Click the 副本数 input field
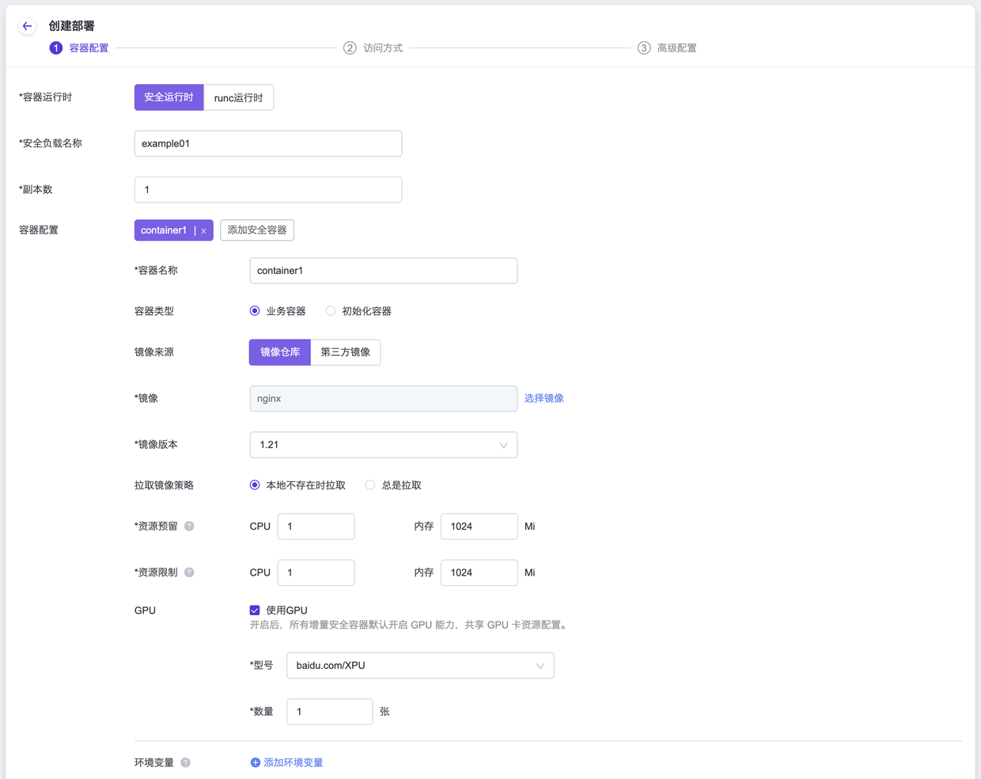Image resolution: width=981 pixels, height=779 pixels. [x=268, y=190]
